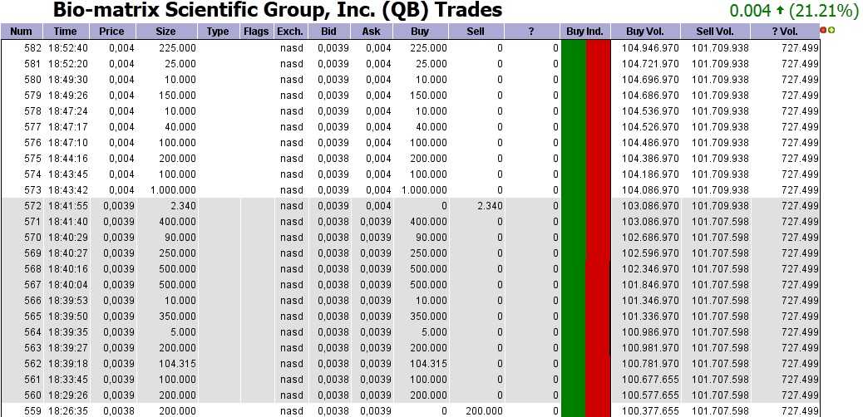This screenshot has width=863, height=417.
Task: Click sell value 200.000 in trade 559
Action: point(484,411)
